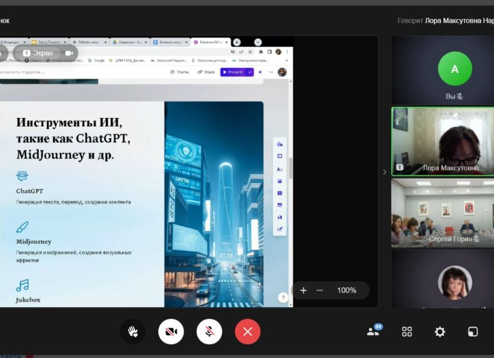Open the grid layout view icon

pos(407,331)
